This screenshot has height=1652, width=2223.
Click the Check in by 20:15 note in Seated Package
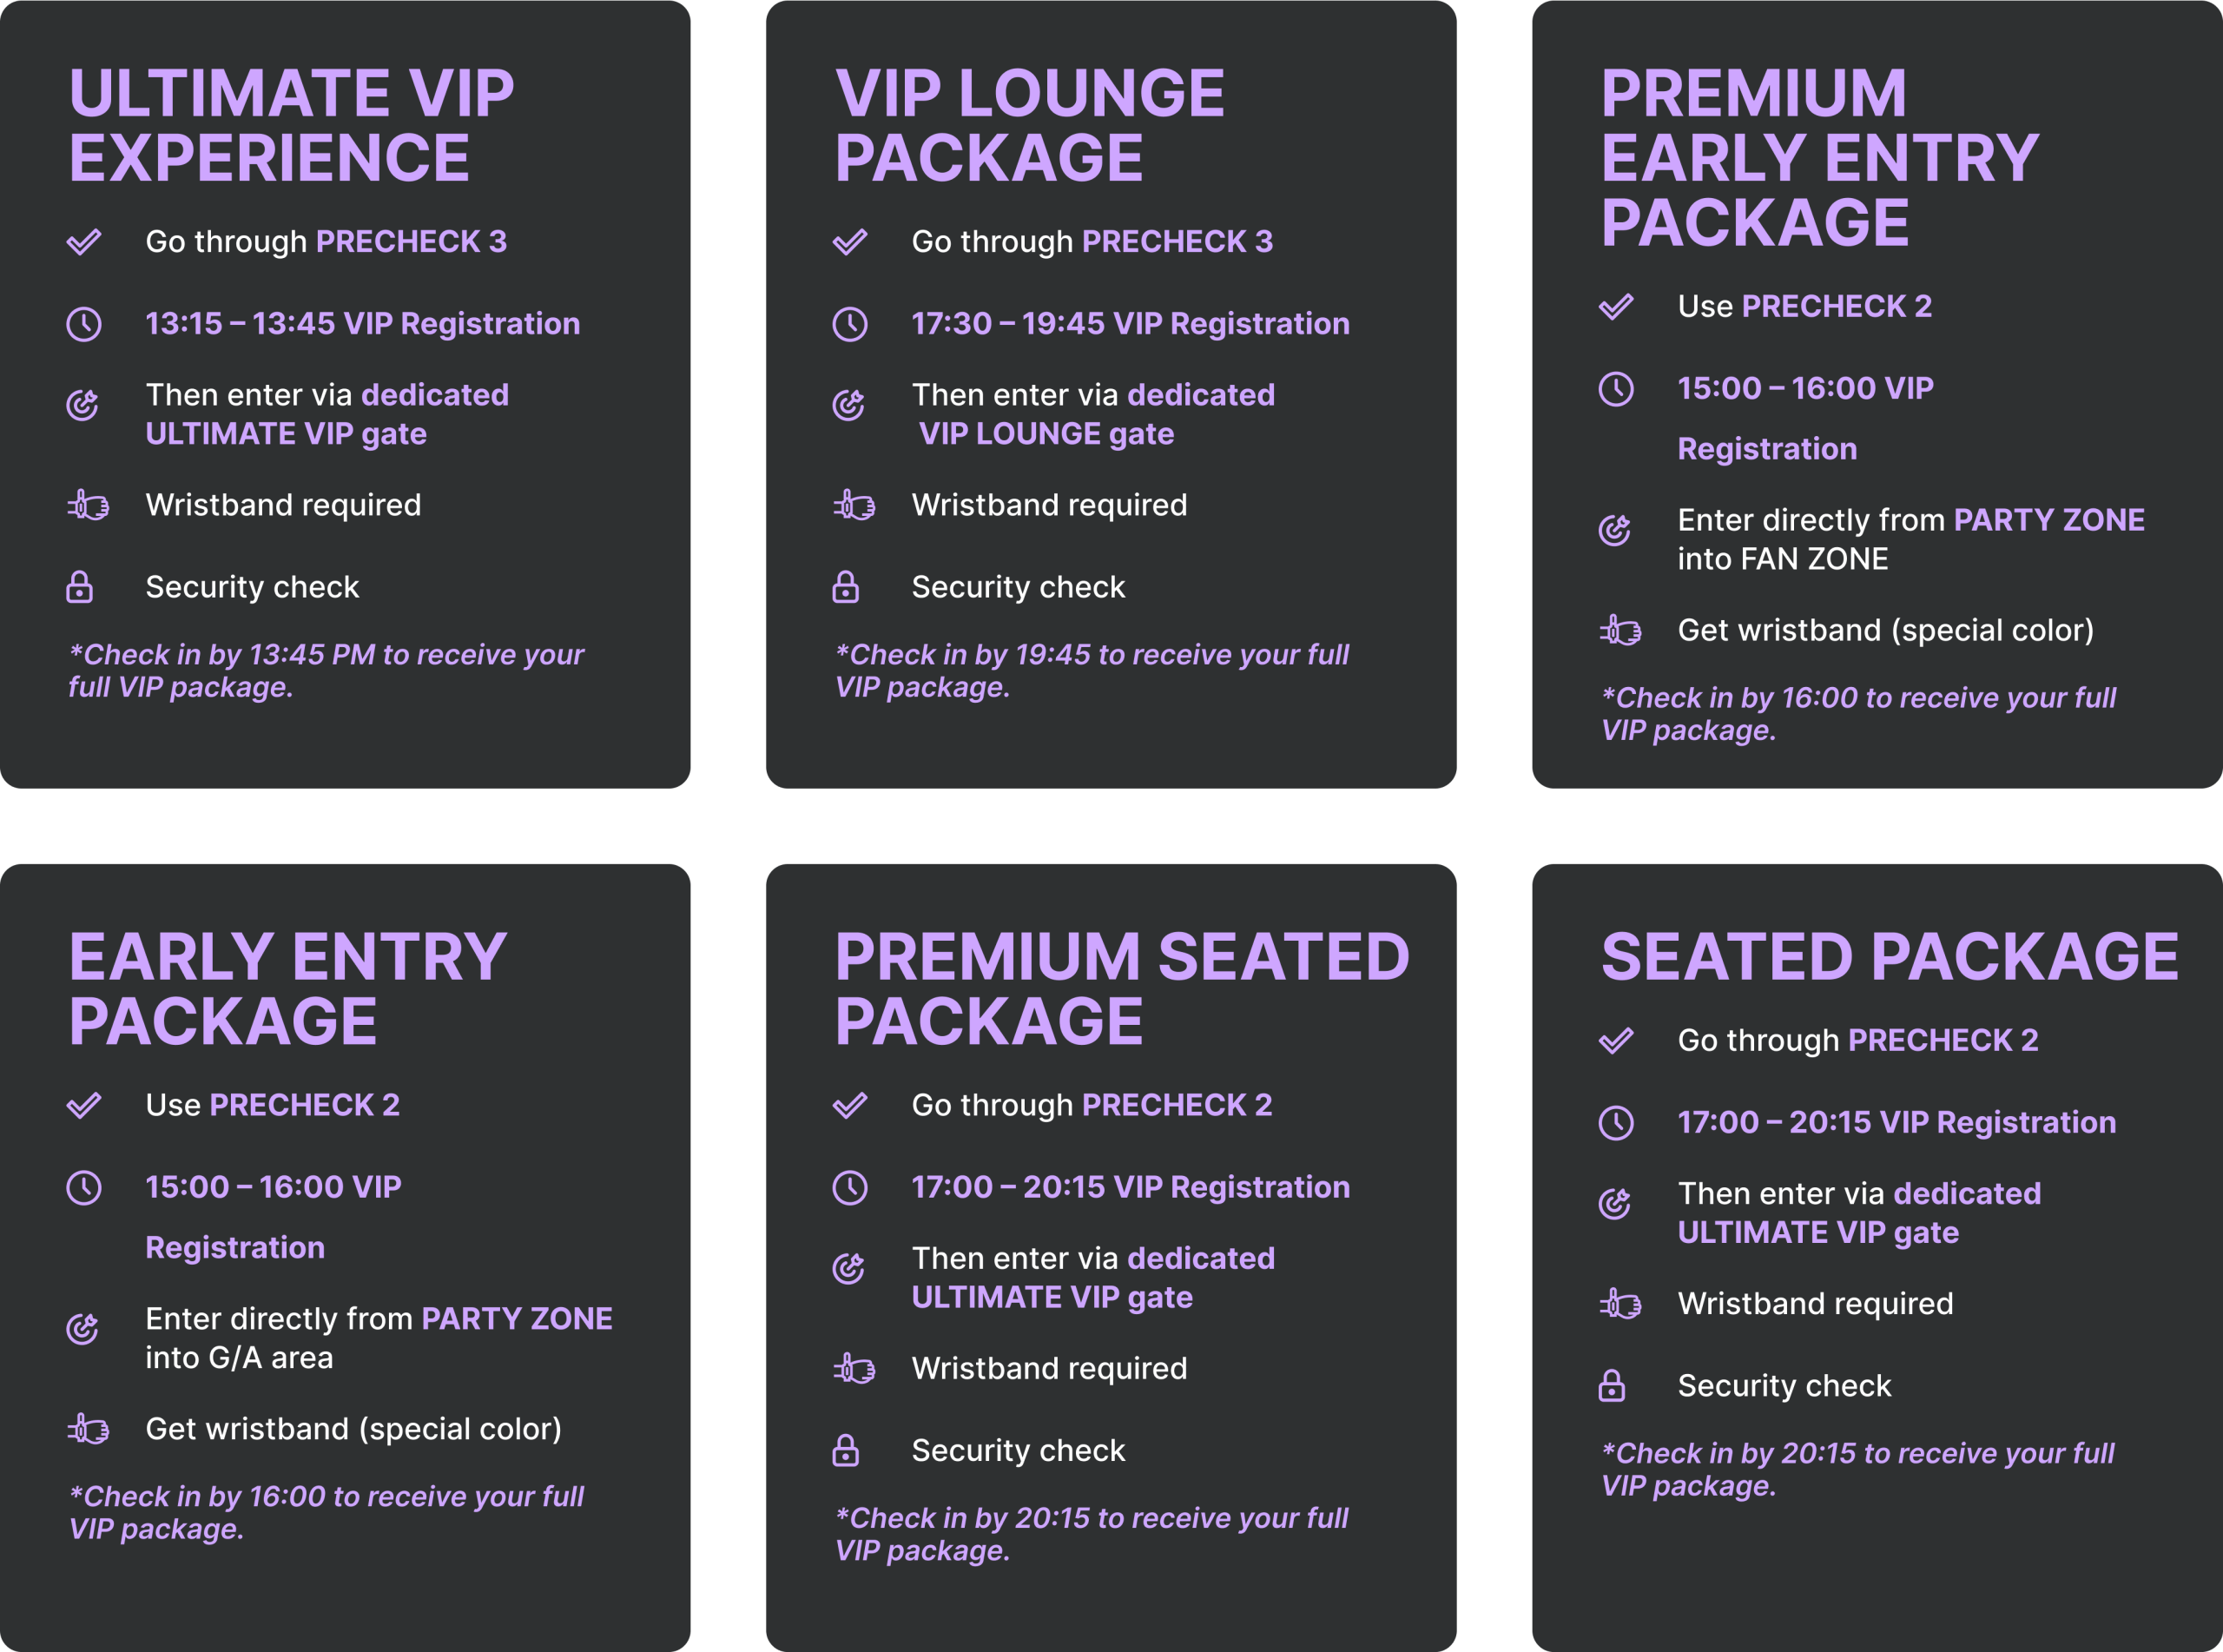(x=1857, y=1469)
